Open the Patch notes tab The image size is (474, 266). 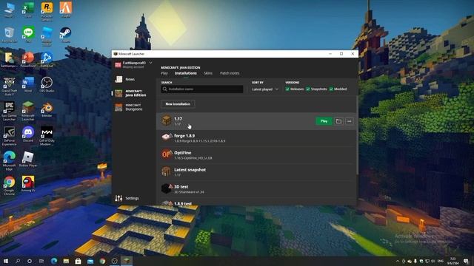point(230,73)
